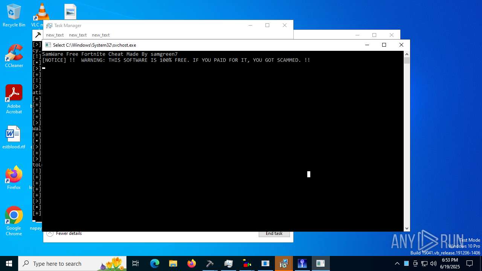Click End task in Task Manager

coord(274,233)
